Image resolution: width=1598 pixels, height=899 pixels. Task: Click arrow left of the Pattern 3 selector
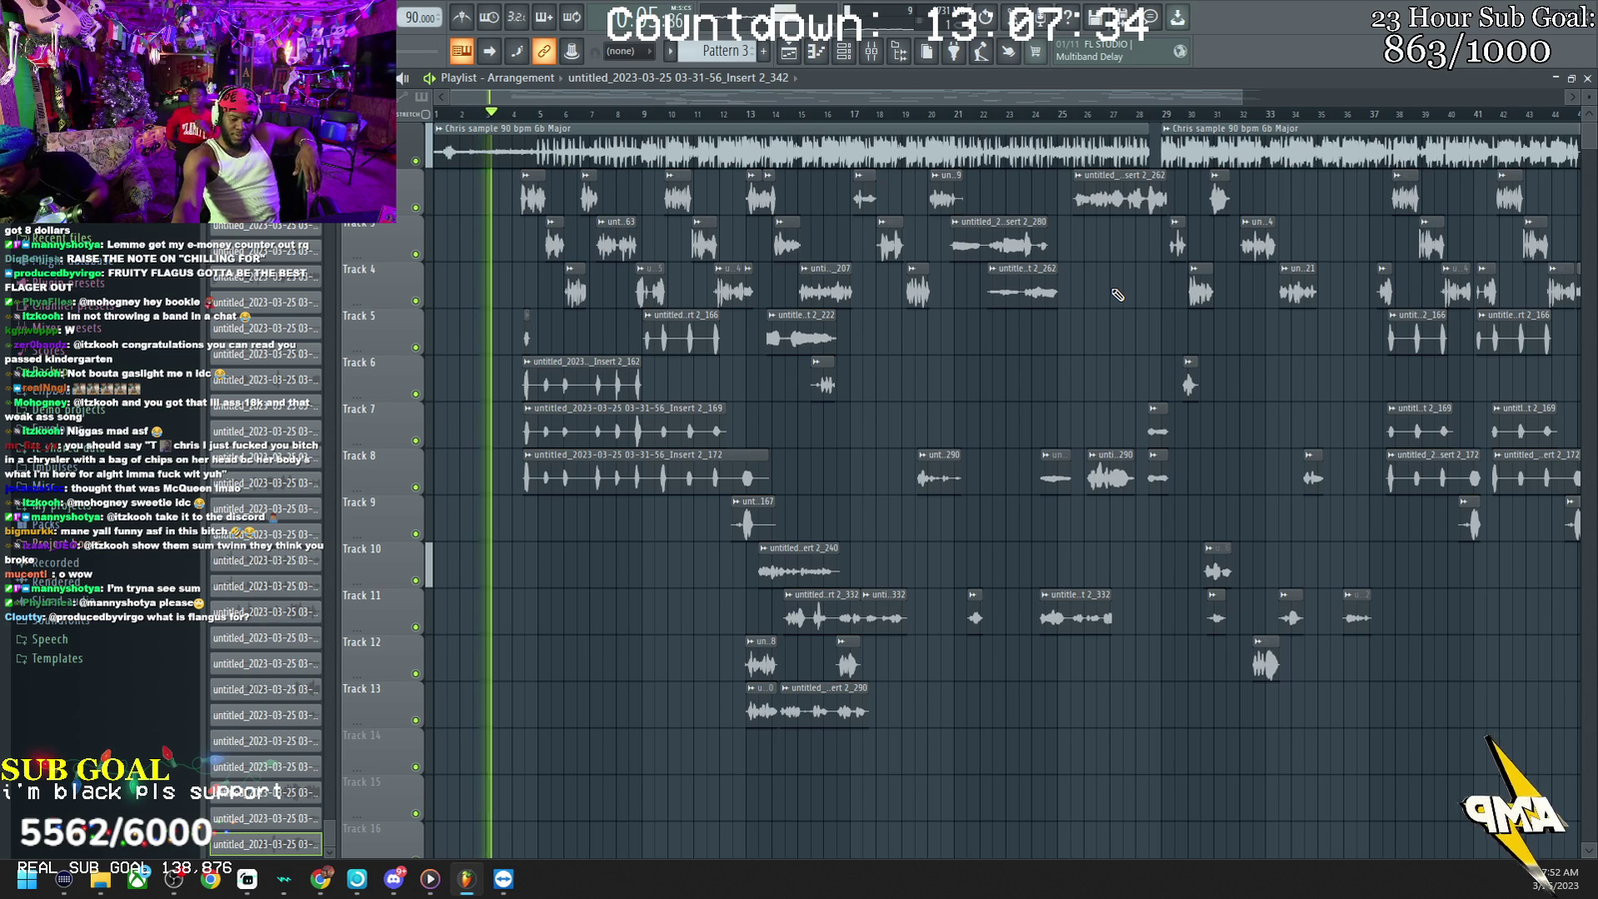671,51
